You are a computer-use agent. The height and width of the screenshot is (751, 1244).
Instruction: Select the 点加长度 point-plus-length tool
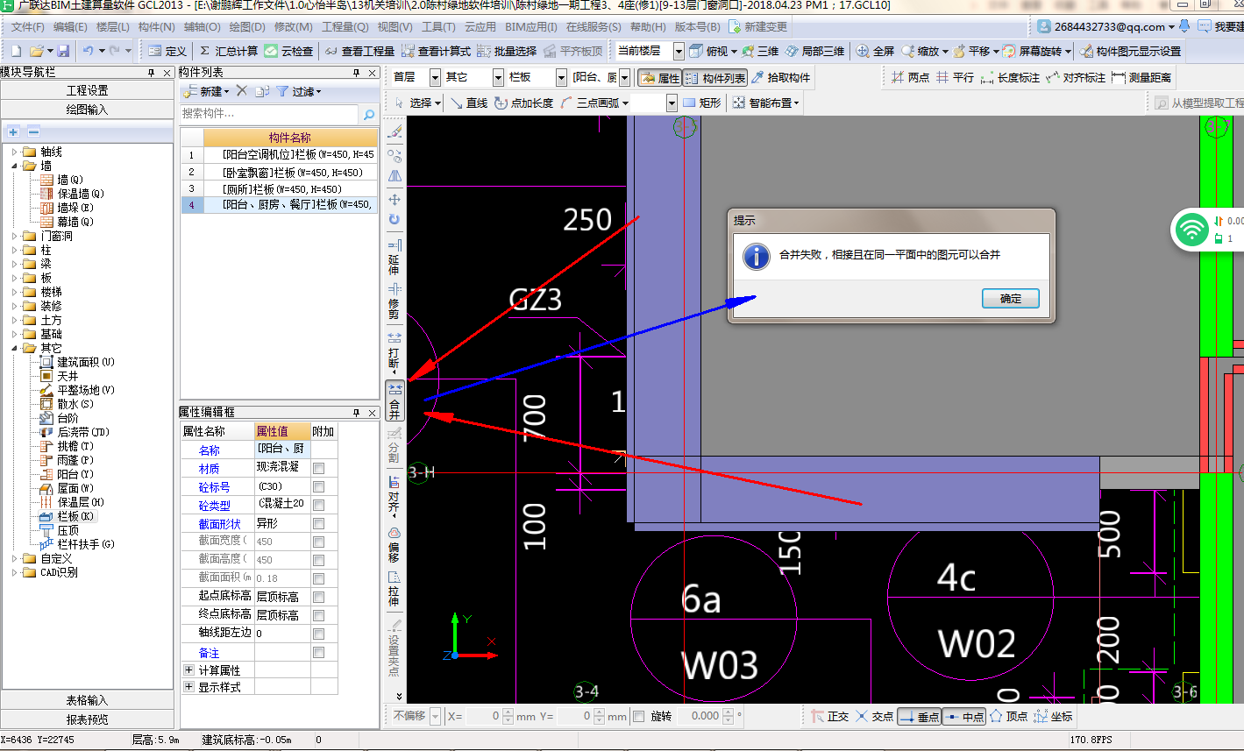(523, 103)
